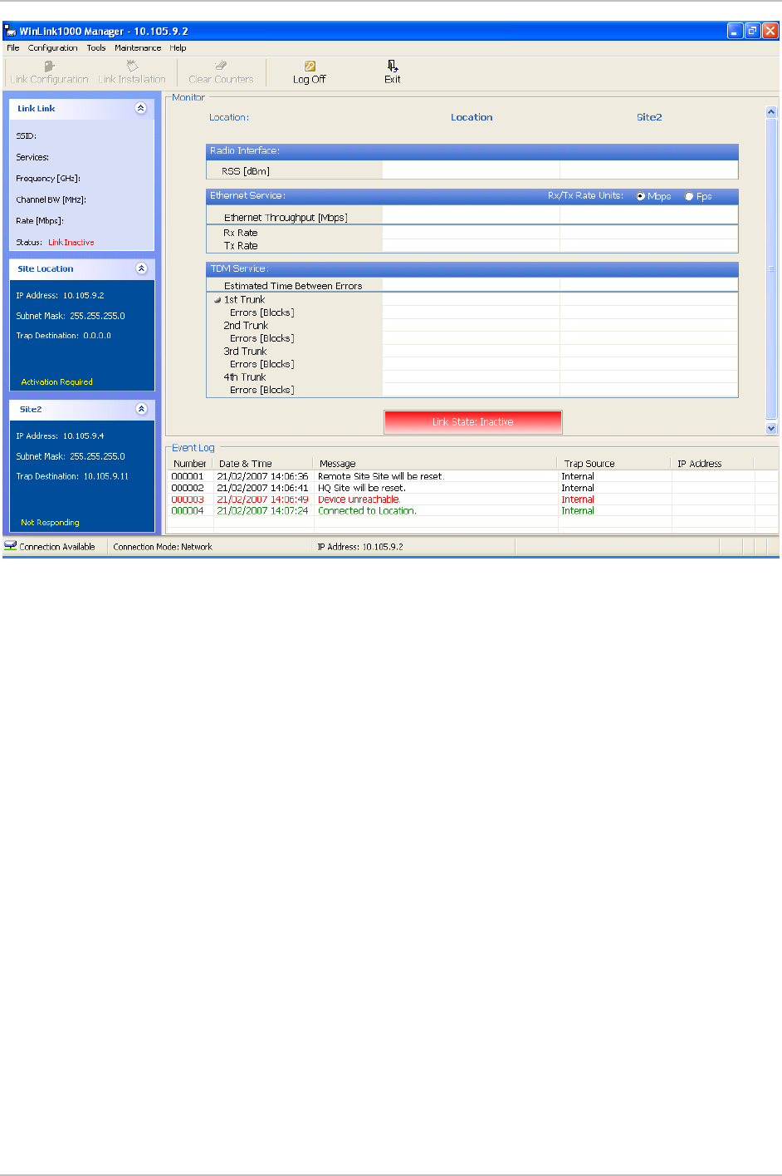
Task: Click the RSS [dBm] row label
Action: point(246,171)
